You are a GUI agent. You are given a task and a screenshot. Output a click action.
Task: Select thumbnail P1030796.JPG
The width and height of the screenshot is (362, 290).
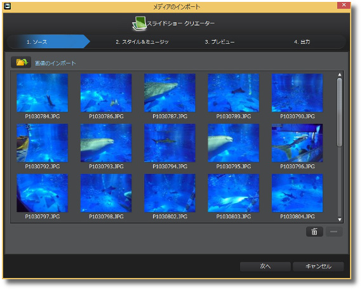(297, 143)
